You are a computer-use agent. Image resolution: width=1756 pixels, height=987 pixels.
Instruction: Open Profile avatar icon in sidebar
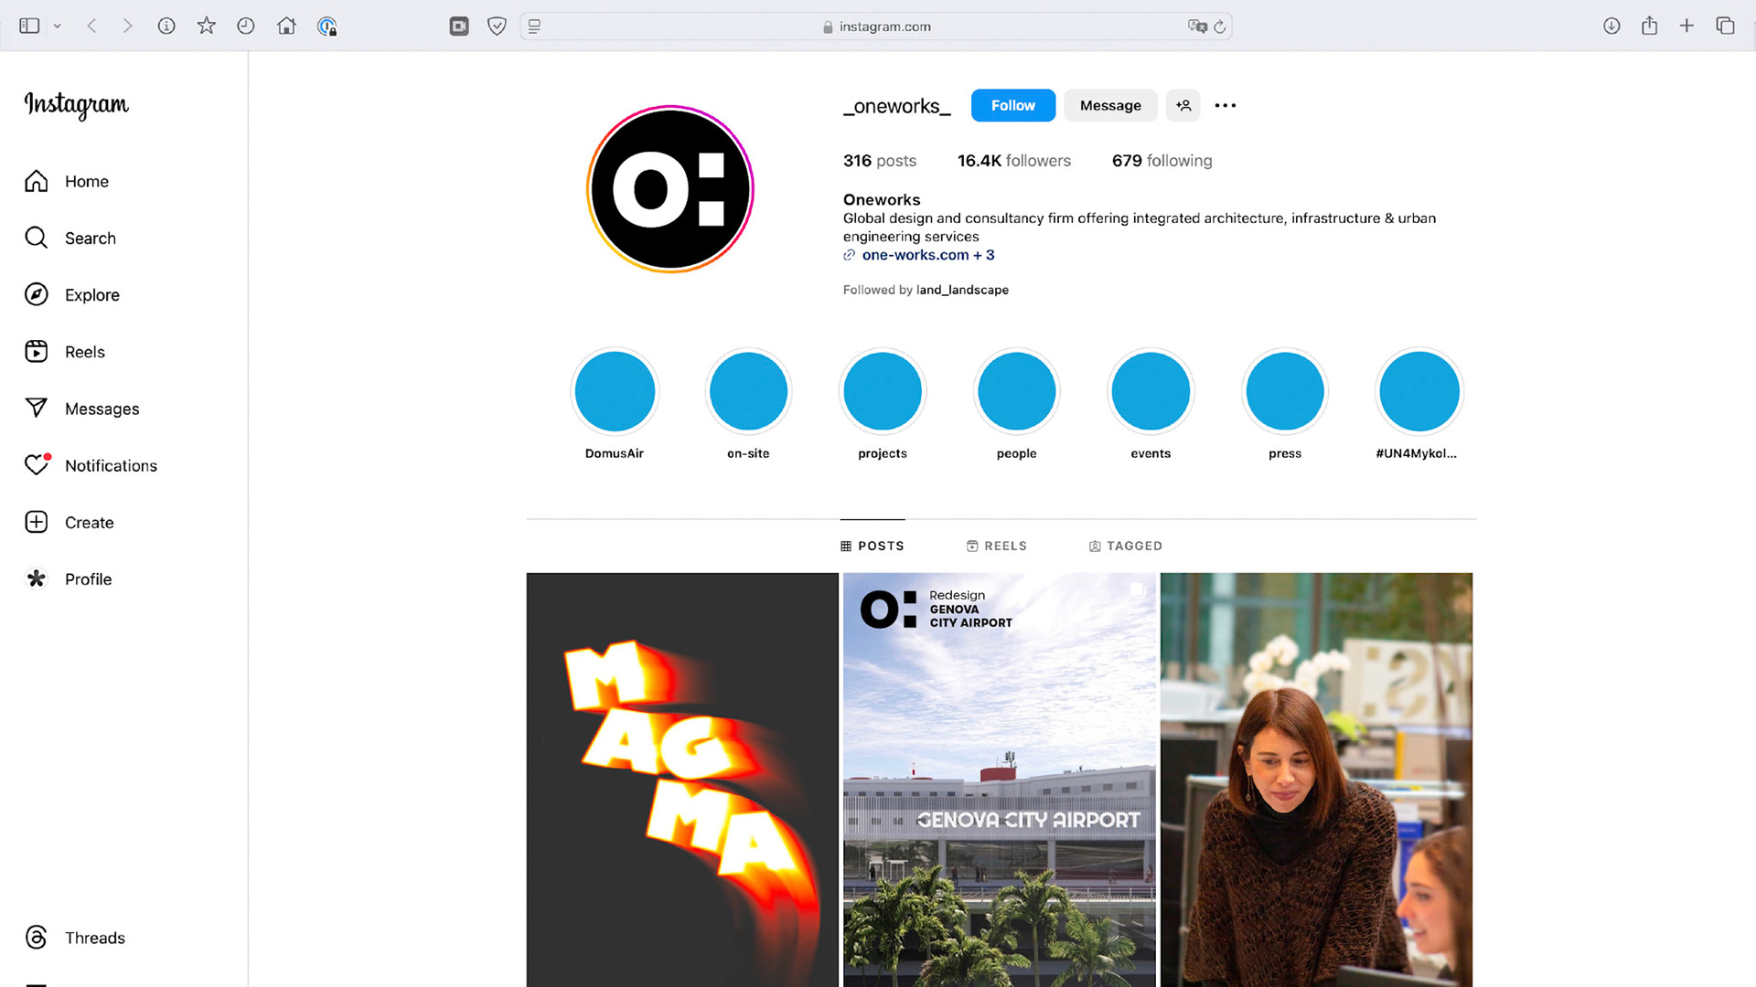tap(37, 578)
